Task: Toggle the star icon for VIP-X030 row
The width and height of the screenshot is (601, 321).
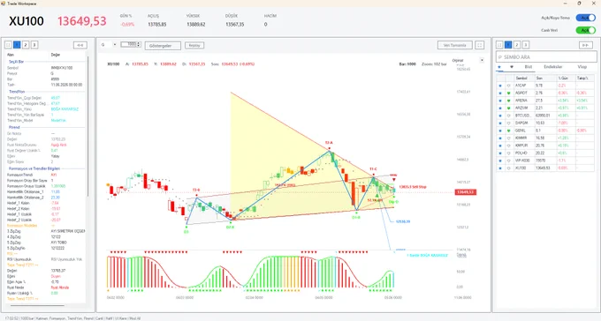Action: [500, 160]
